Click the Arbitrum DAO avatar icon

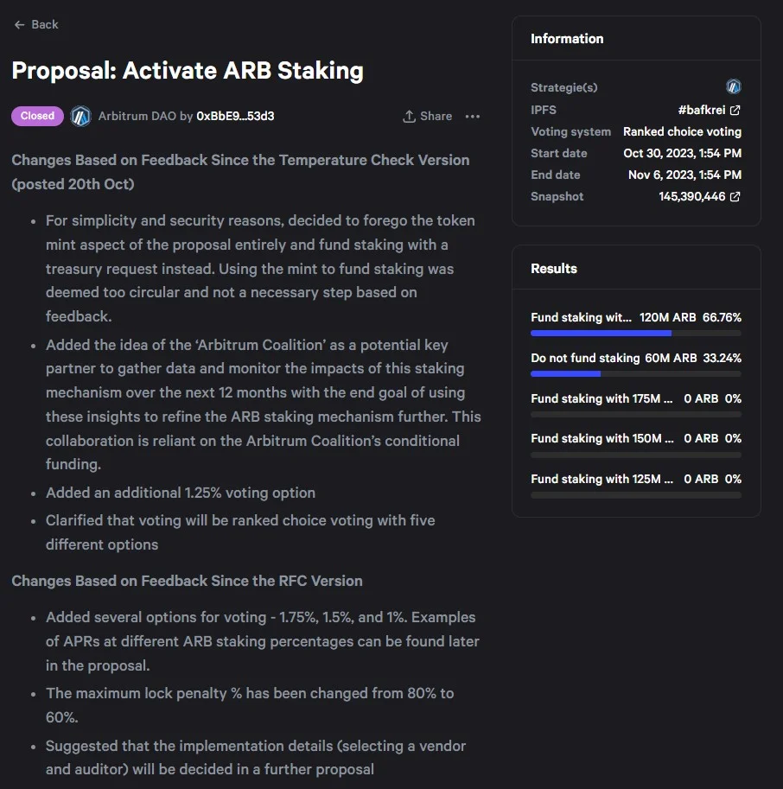(81, 116)
